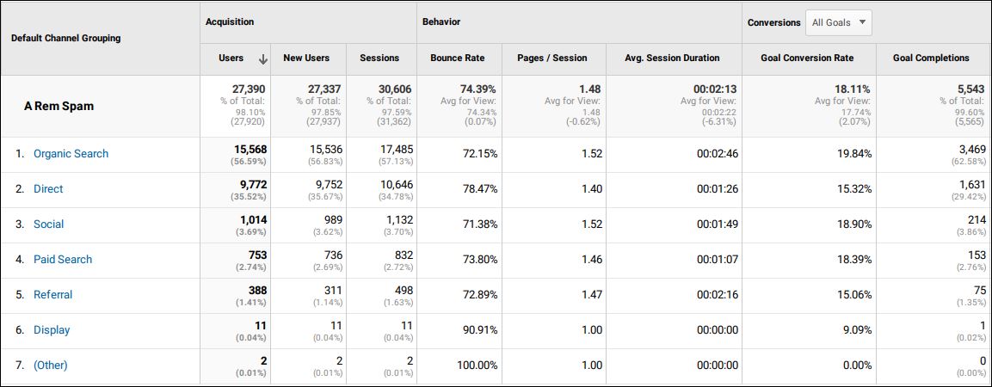This screenshot has height=387, width=992.
Task: Click Display bounce rate 90.91%
Action: 479,330
